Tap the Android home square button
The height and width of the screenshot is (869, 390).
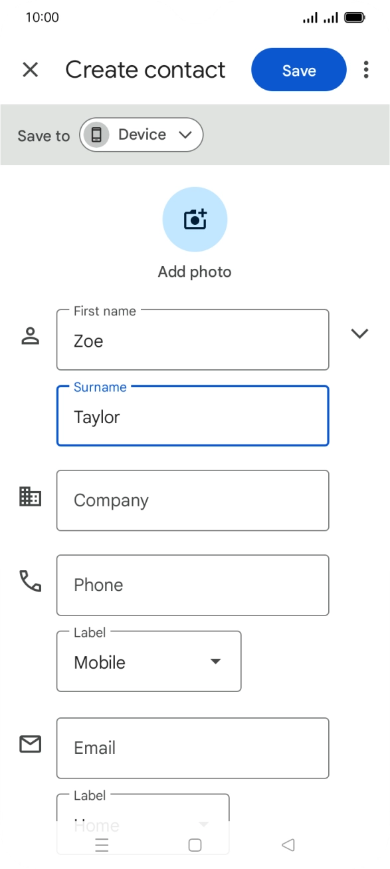point(195,845)
